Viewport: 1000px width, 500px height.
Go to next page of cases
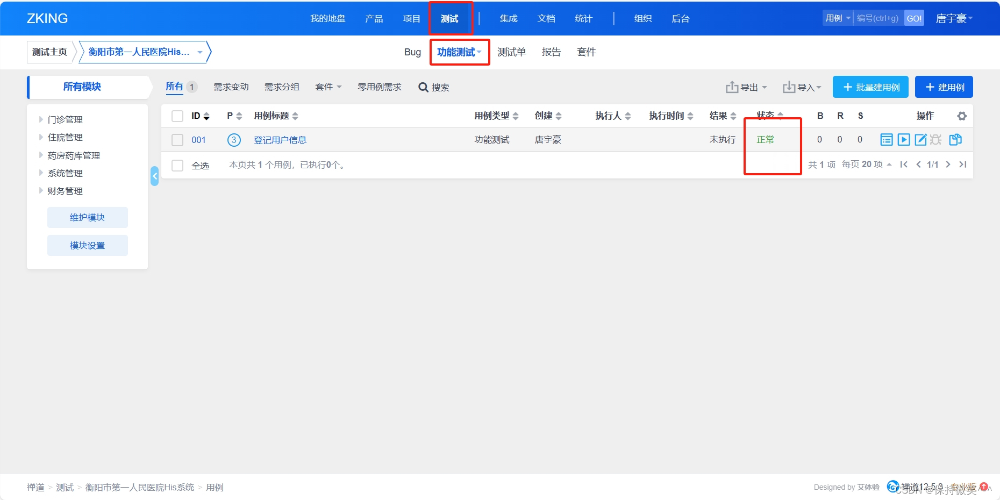(x=948, y=165)
